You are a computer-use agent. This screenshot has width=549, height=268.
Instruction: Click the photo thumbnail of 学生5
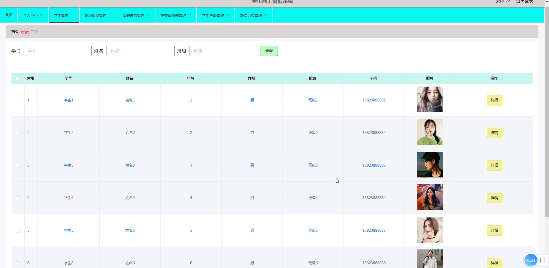point(430,230)
